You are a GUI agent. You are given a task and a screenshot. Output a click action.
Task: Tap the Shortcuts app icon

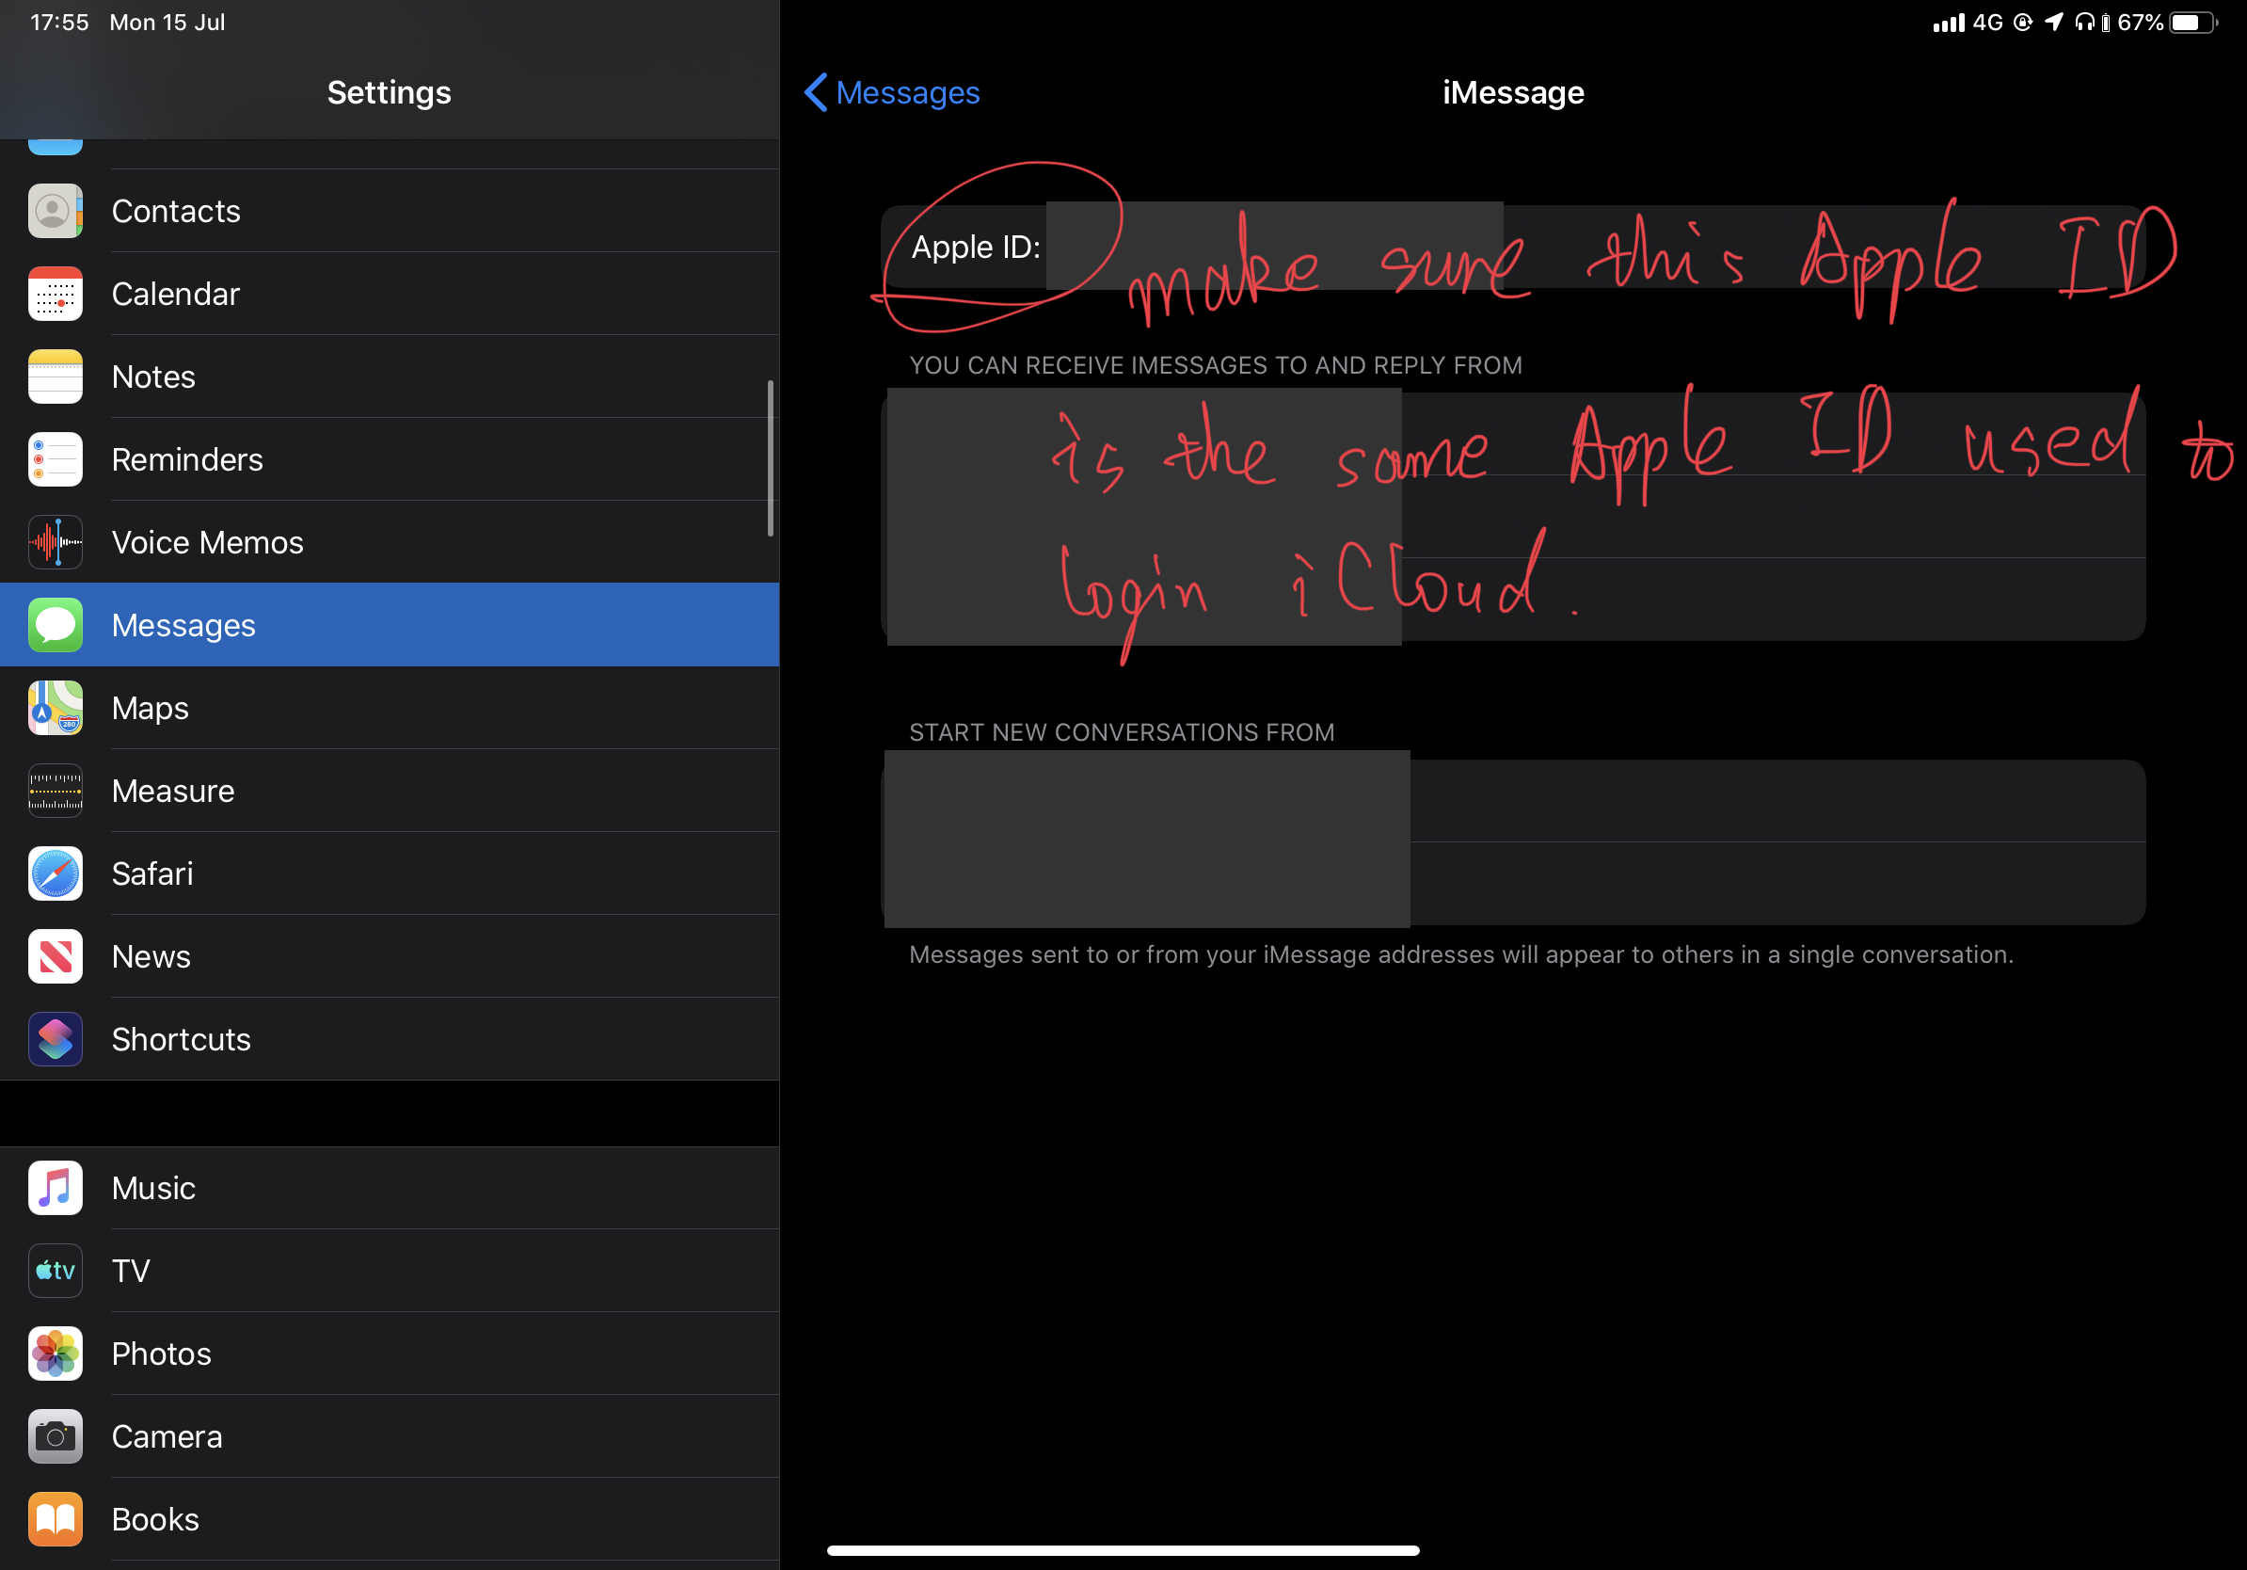55,1038
